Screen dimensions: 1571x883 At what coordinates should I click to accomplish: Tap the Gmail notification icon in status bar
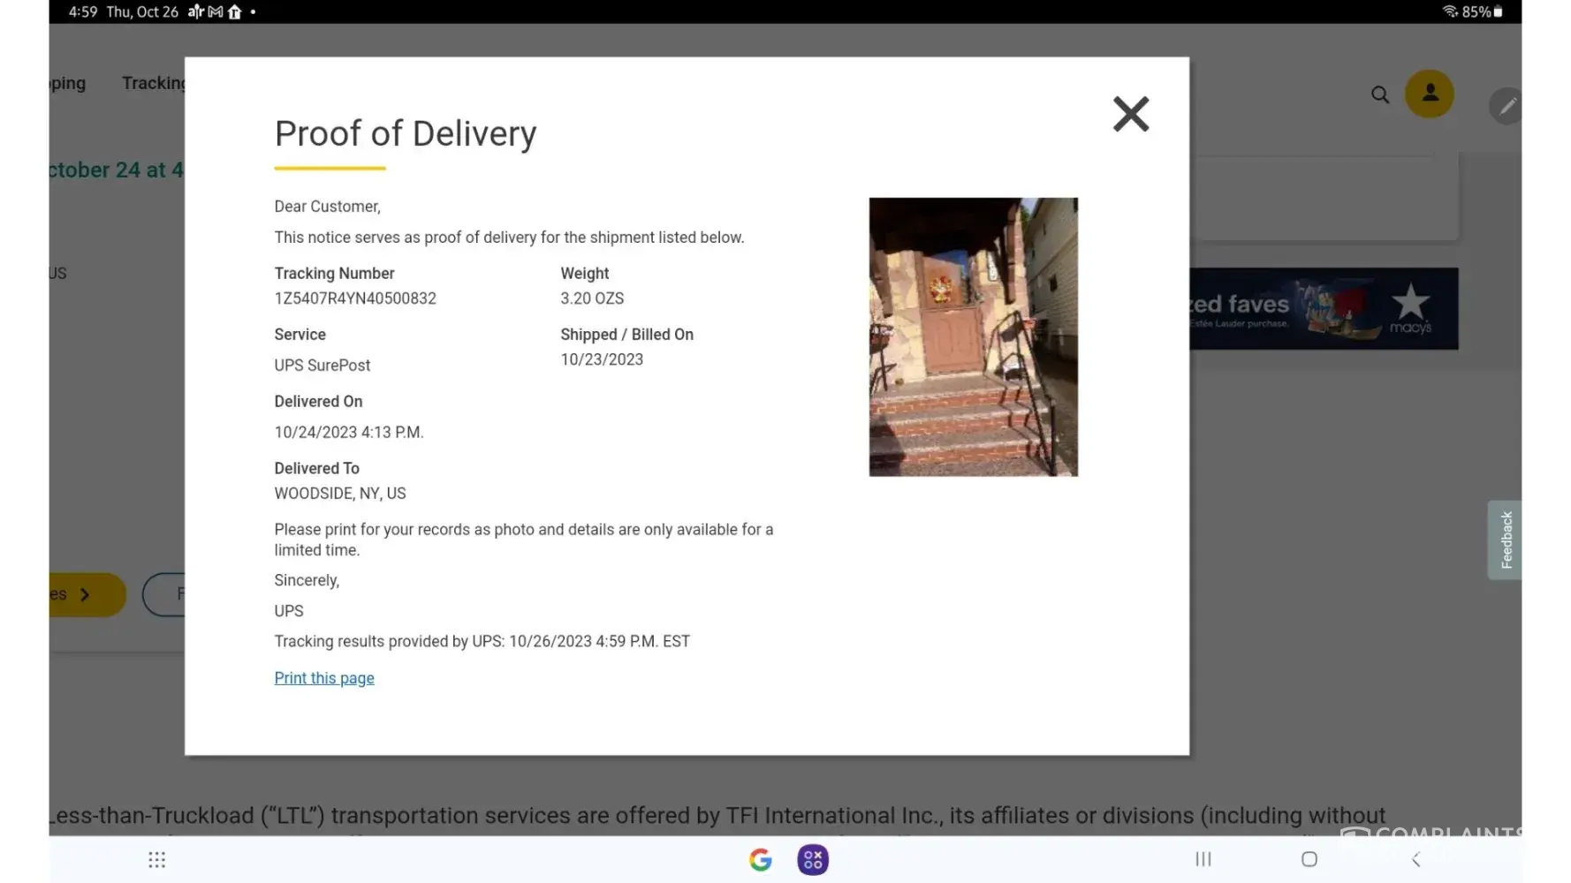(215, 11)
